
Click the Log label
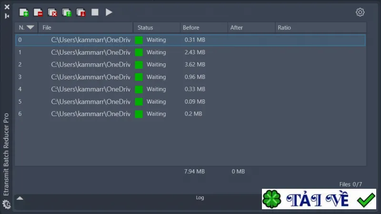[200, 197]
